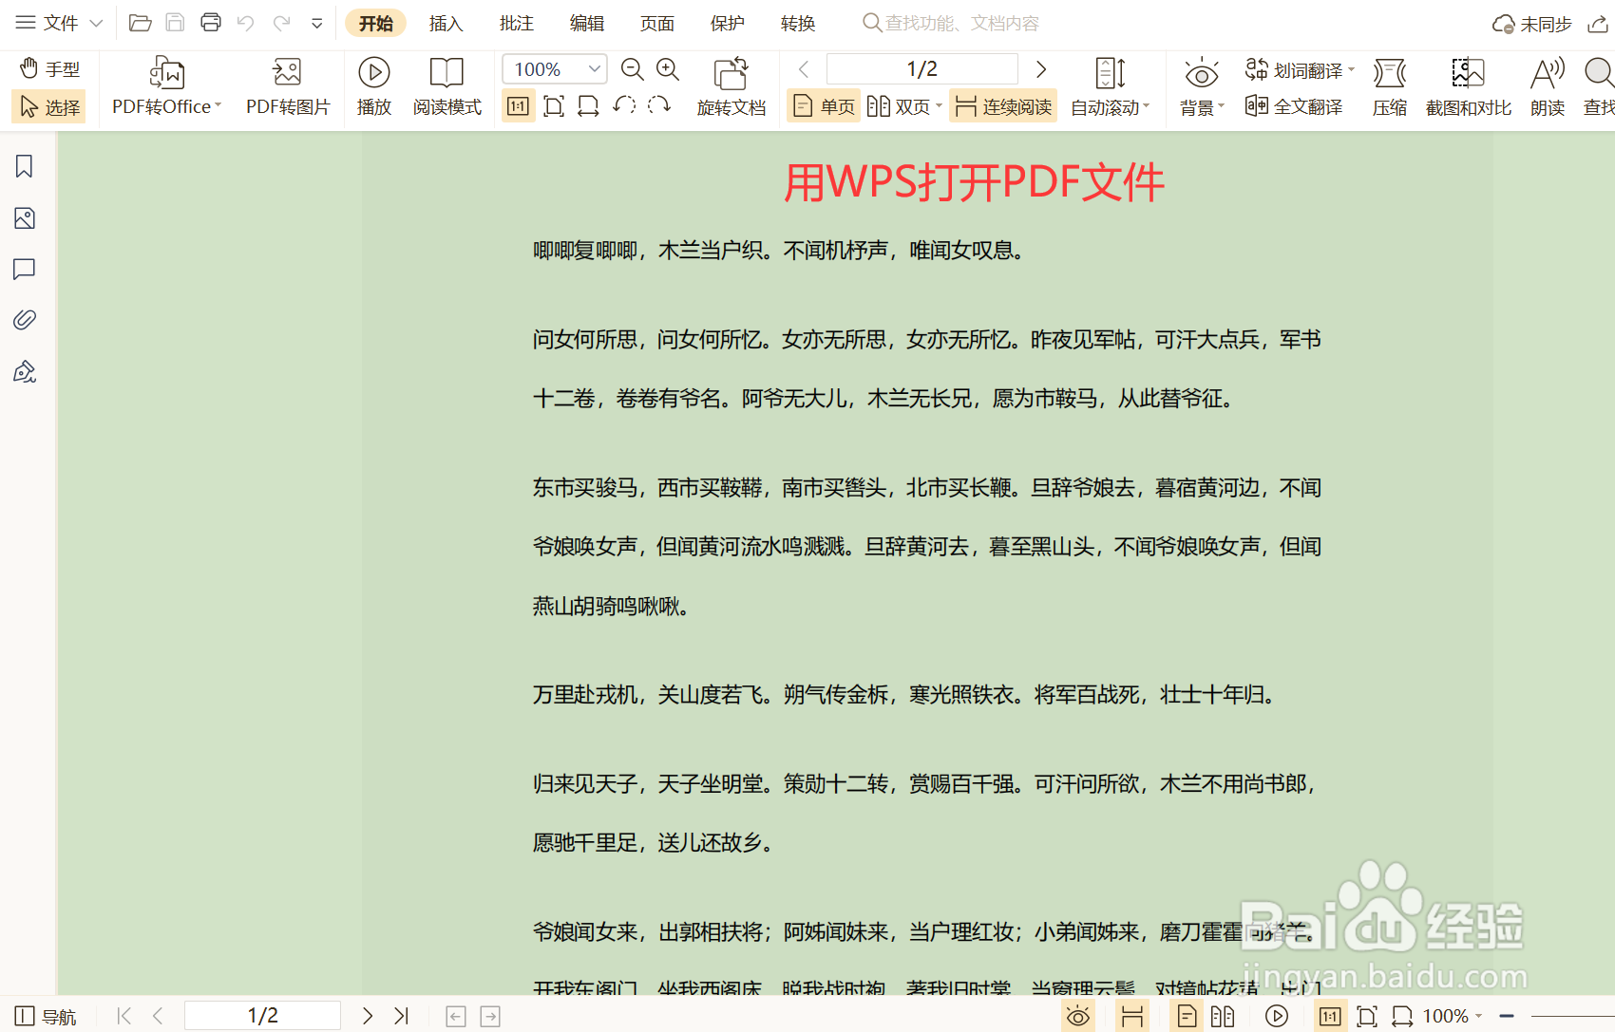1615x1032 pixels.
Task: Select the 手型 hand tool
Action: pyautogui.click(x=49, y=69)
